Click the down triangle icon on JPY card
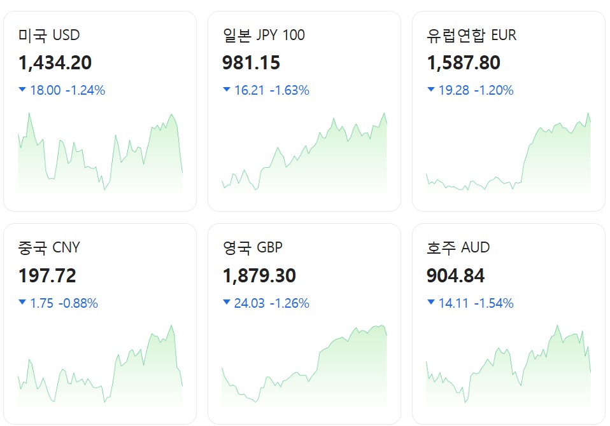 click(x=227, y=90)
